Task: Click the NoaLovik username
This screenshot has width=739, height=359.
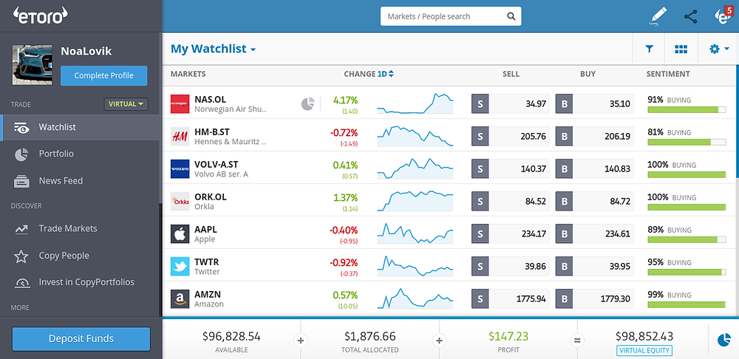Action: (x=86, y=52)
